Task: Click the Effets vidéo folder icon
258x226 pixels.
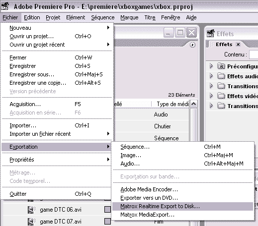Action: coord(221,96)
